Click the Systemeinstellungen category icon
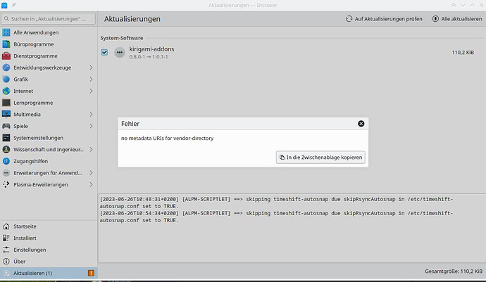The width and height of the screenshot is (486, 282). click(6, 138)
